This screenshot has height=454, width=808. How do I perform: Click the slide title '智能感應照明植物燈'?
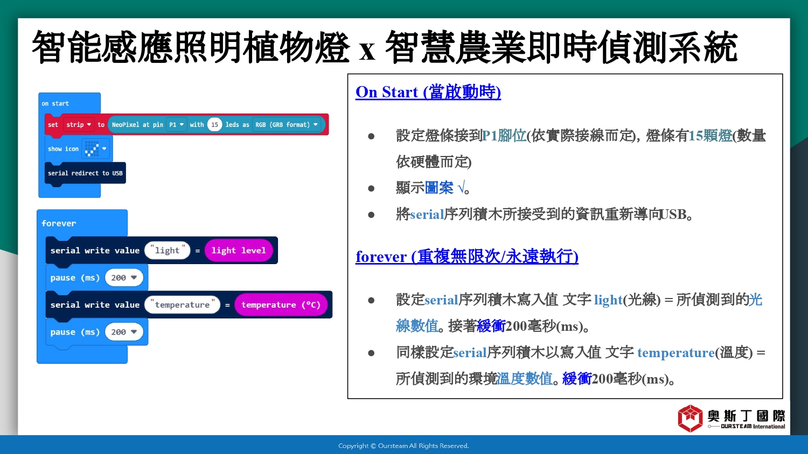pyautogui.click(x=191, y=47)
